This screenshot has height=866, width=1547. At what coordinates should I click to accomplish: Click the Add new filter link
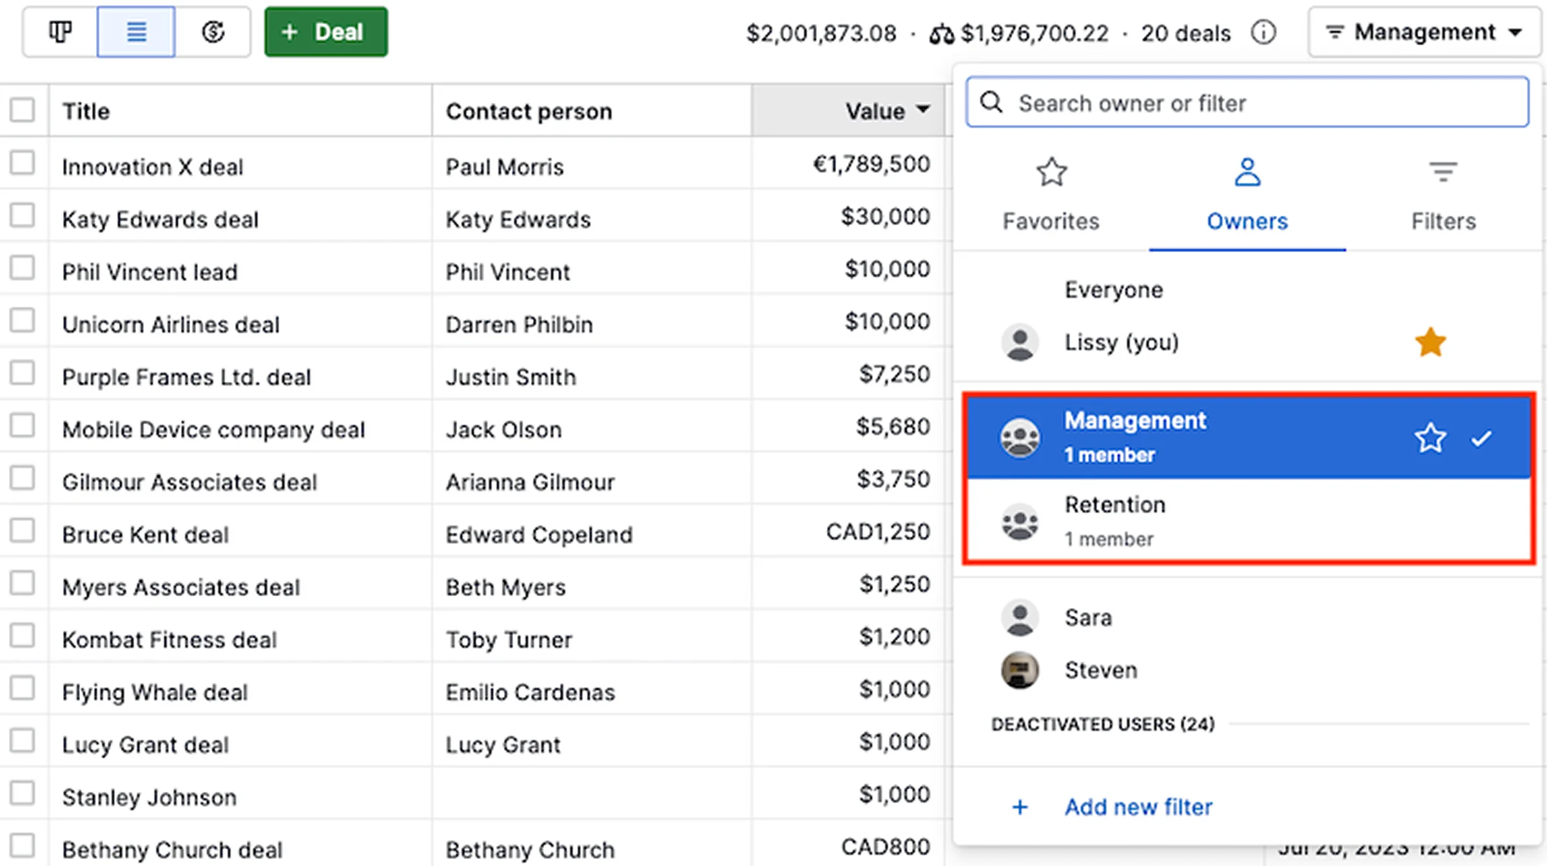1138,807
